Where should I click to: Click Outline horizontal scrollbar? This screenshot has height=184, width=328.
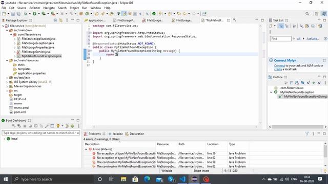(297, 127)
